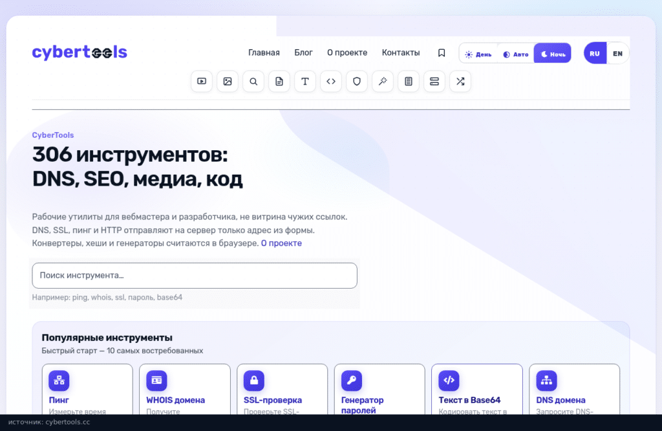Image resolution: width=662 pixels, height=431 pixels.
Task: Go to Главная in the navigation
Action: (x=264, y=52)
